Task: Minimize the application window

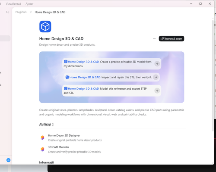Action: pyautogui.click(x=191, y=4)
